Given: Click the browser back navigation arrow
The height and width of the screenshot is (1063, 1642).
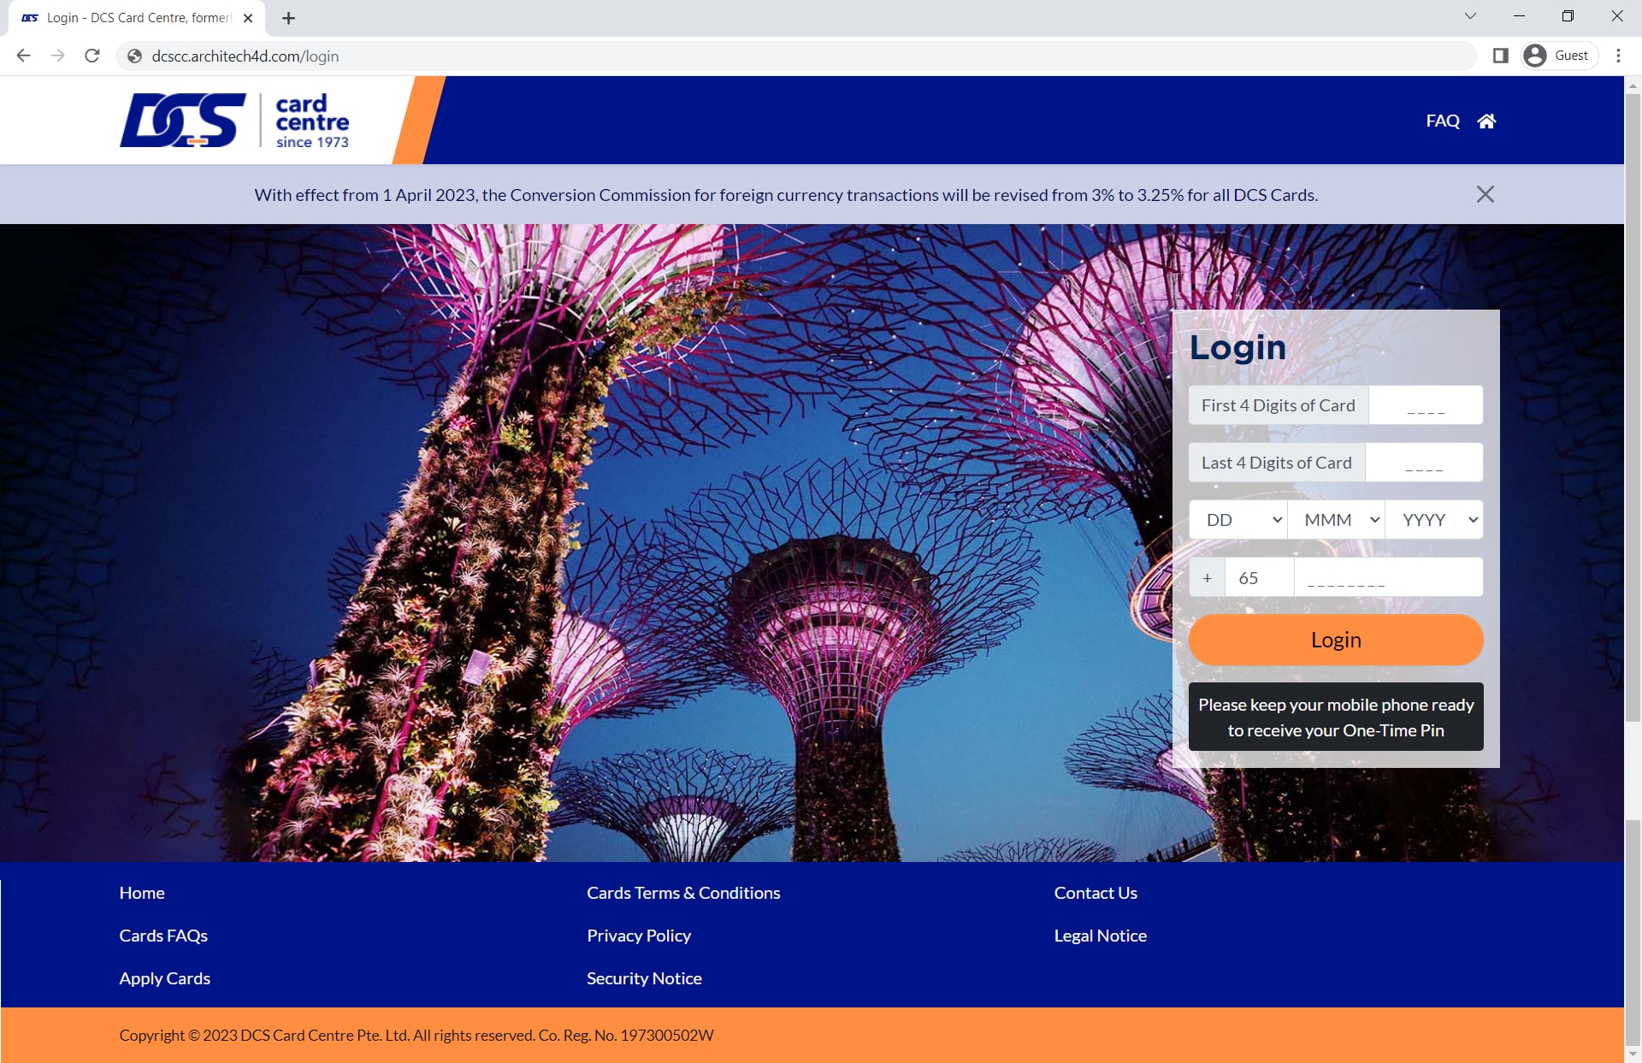Looking at the screenshot, I should coord(24,56).
